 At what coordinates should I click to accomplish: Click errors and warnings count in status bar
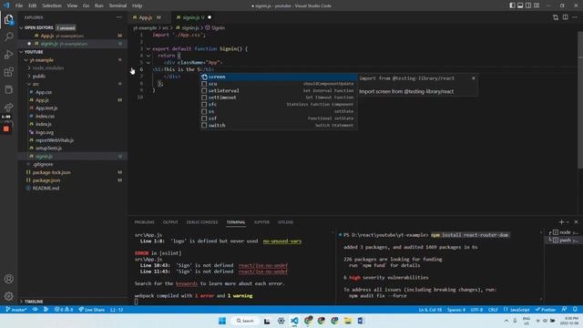pyautogui.click(x=64, y=310)
